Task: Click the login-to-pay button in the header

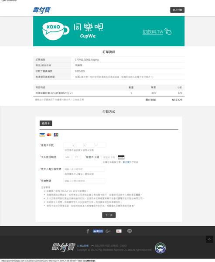Action: coord(177,10)
